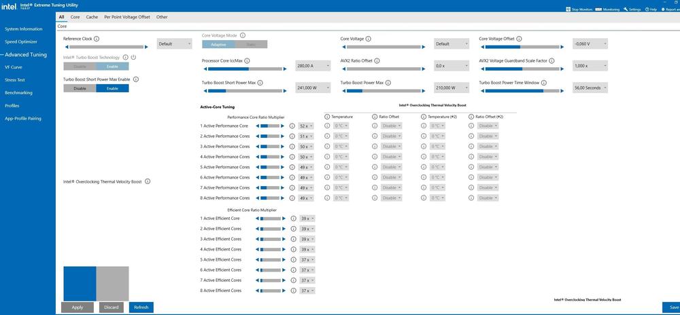Screen dimensions: 680x315
Task: Open Stress Test in the sidebar
Action: point(15,79)
